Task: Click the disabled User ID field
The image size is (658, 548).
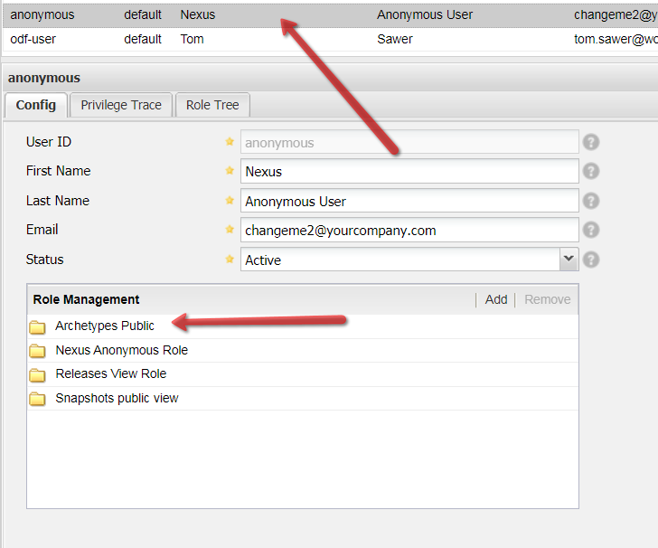Action: [x=409, y=142]
